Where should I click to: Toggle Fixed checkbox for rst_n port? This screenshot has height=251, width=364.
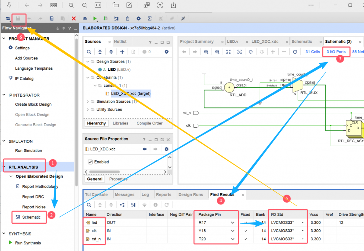point(246,239)
